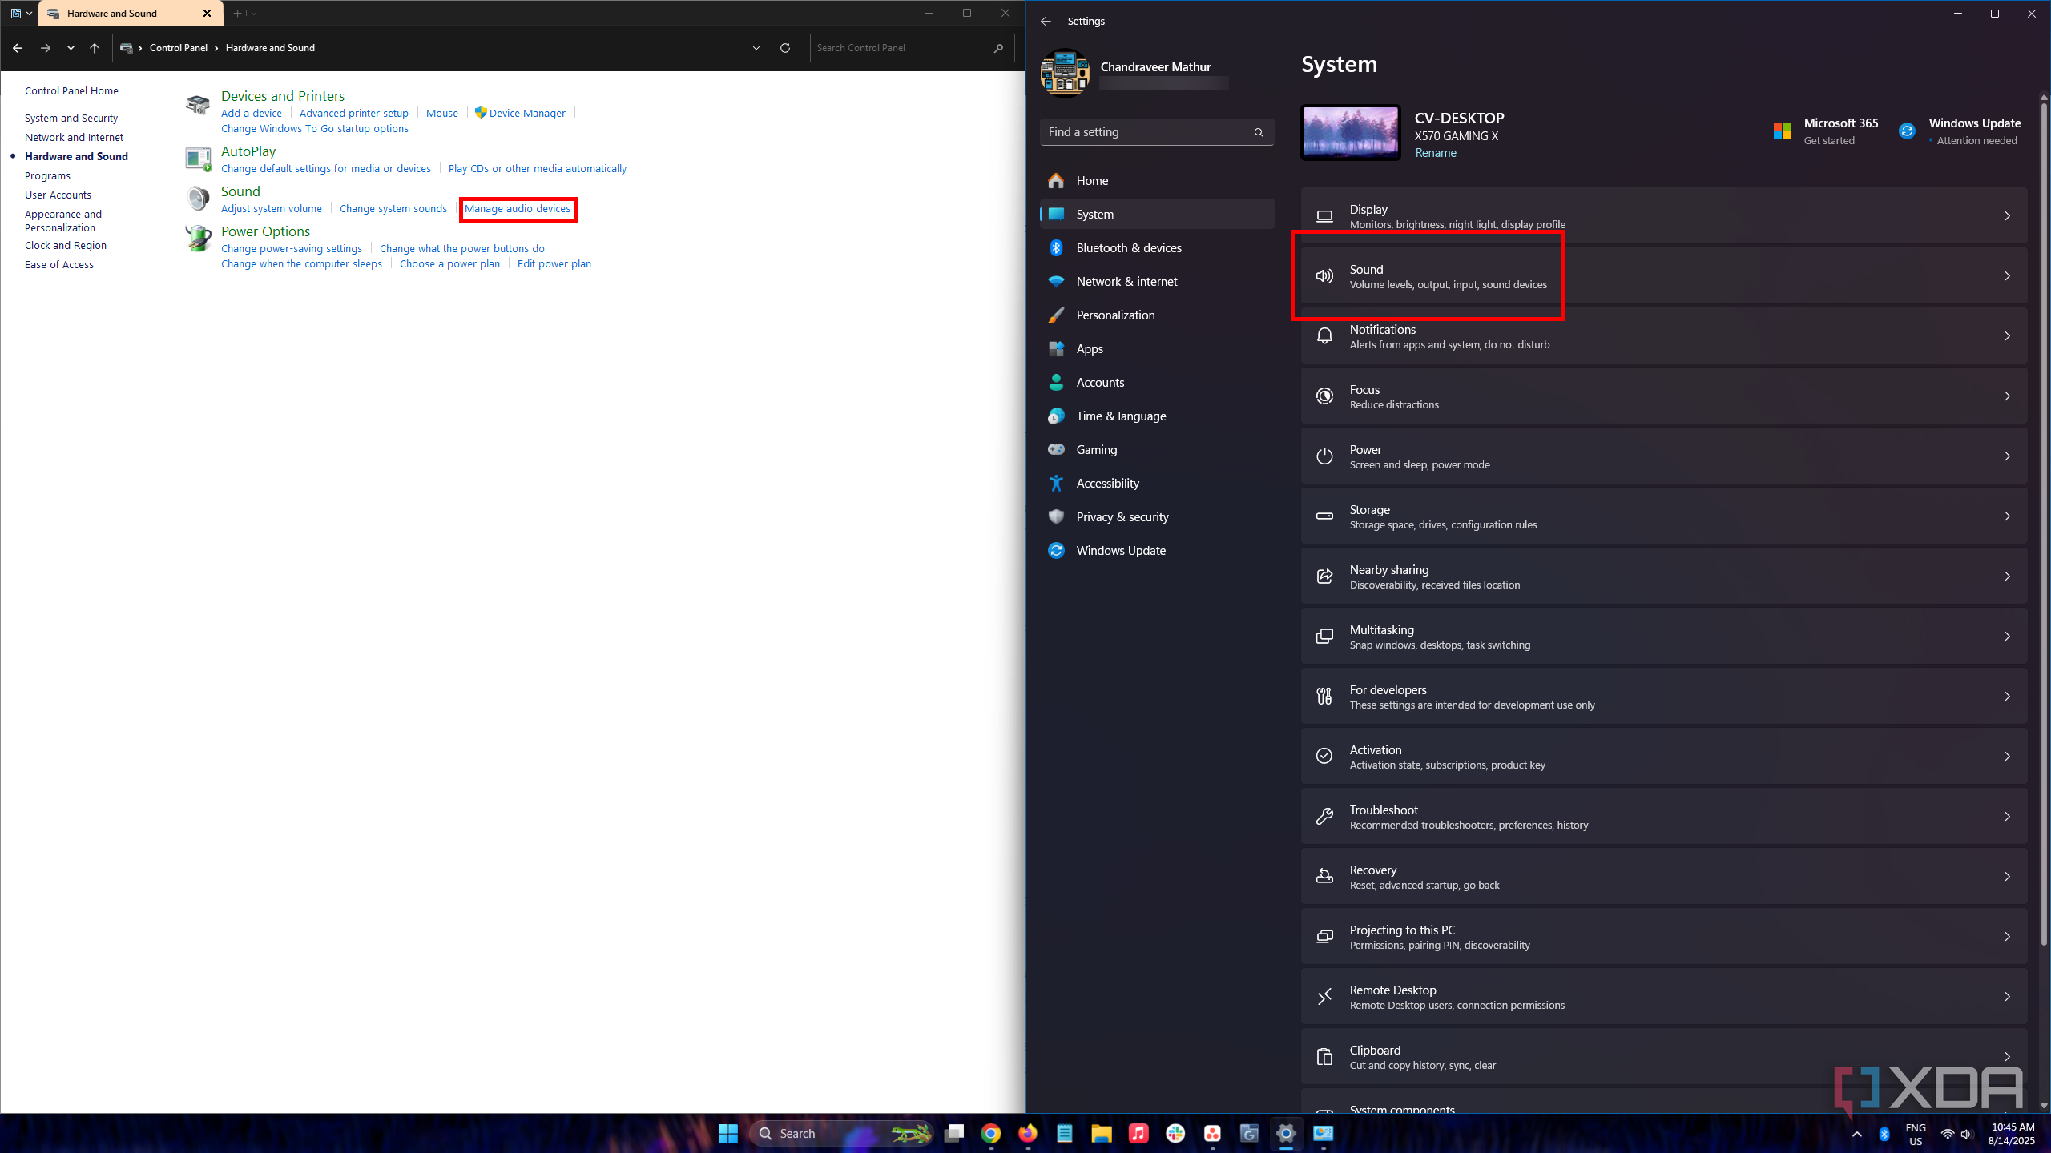The image size is (2051, 1153).
Task: Click Power Options battery icon
Action: click(198, 238)
